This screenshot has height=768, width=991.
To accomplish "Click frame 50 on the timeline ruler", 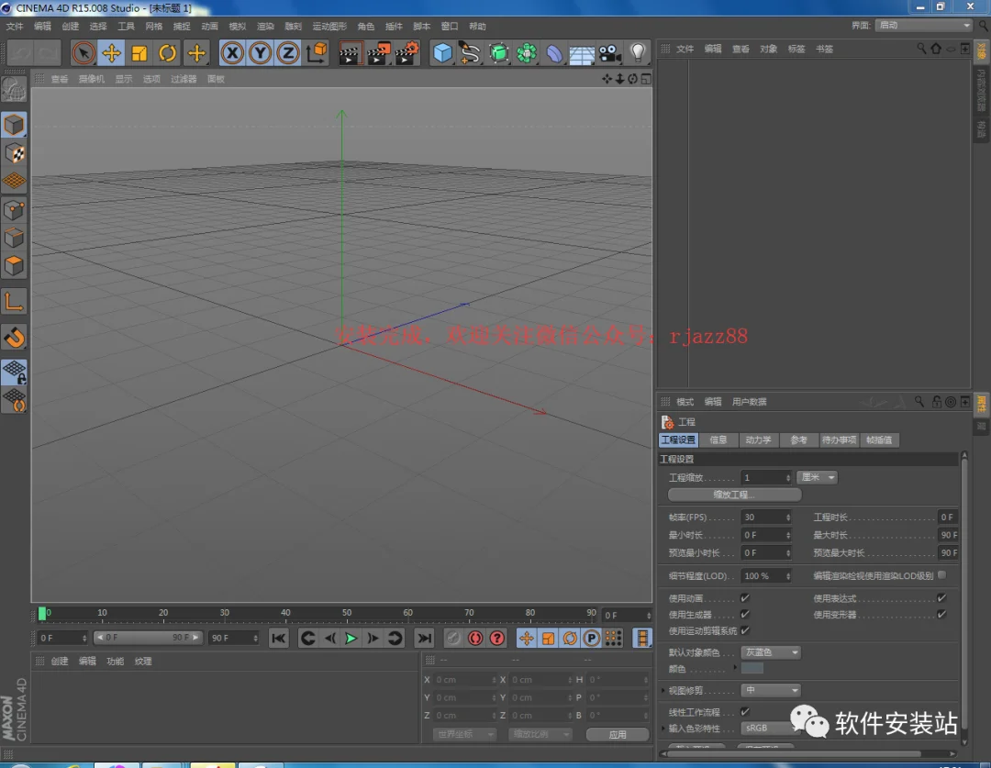I will (x=347, y=613).
